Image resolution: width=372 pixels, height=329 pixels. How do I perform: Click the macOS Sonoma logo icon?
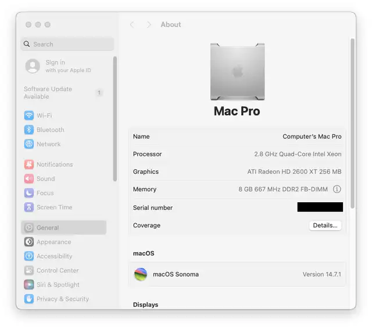click(x=141, y=274)
